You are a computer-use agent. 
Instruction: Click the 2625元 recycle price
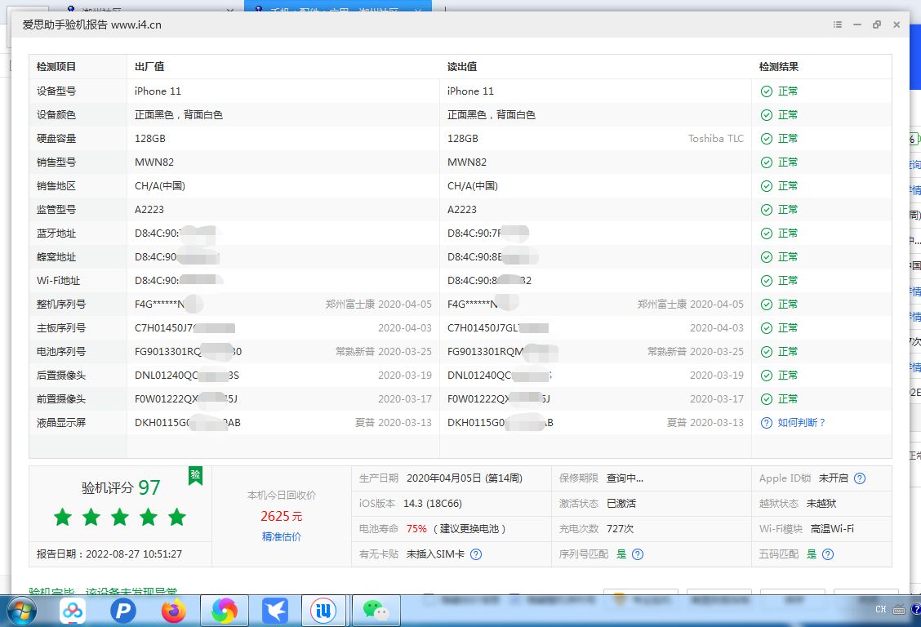click(x=282, y=517)
